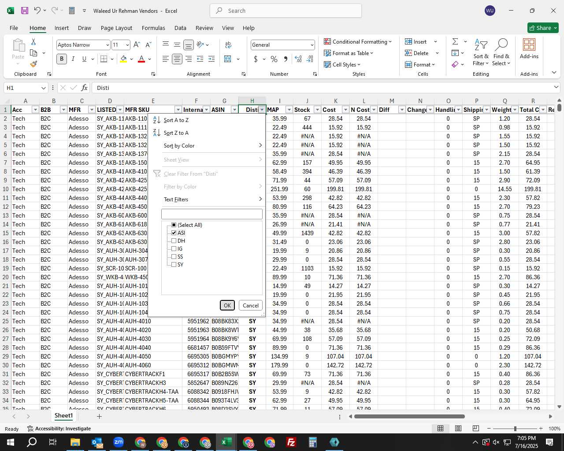Click the Percent Style icon
The width and height of the screenshot is (564, 451).
(274, 59)
